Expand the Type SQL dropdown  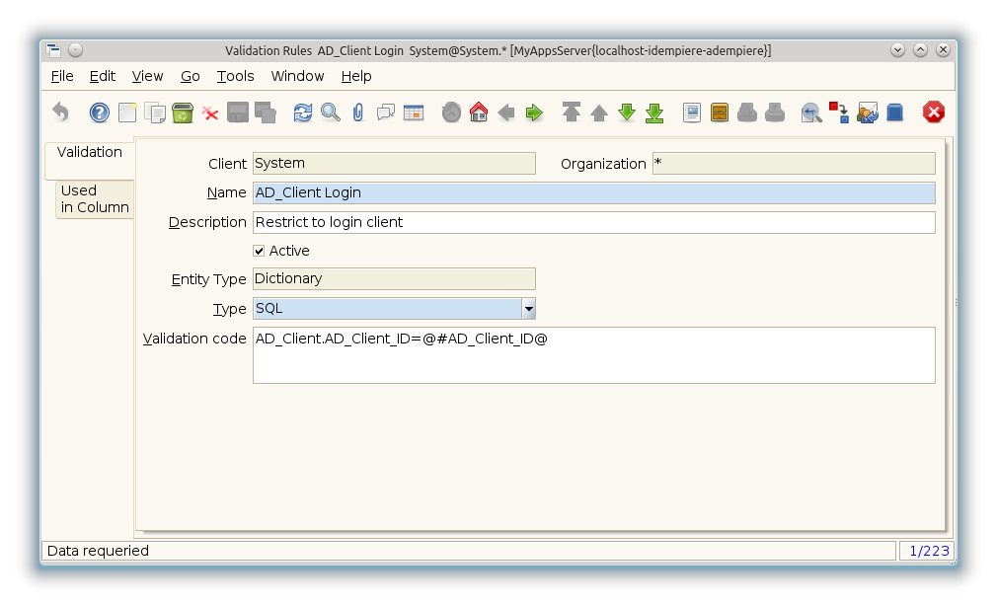point(529,309)
